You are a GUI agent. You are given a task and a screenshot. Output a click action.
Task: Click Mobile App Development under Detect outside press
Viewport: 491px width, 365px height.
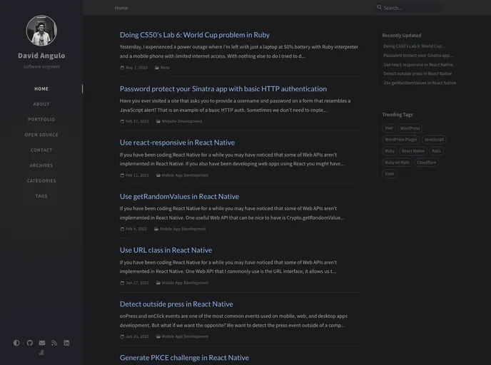185,336
